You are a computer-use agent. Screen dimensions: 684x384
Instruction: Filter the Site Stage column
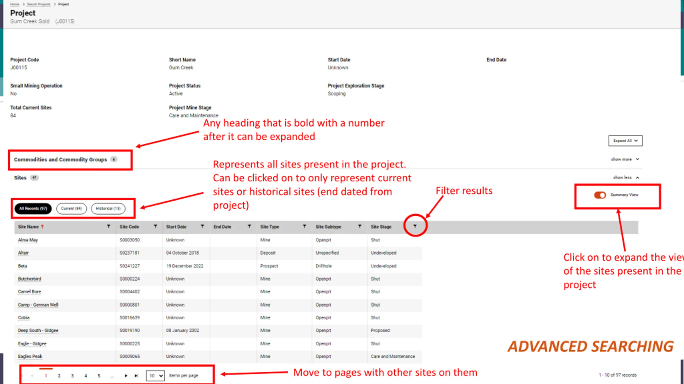pos(415,226)
